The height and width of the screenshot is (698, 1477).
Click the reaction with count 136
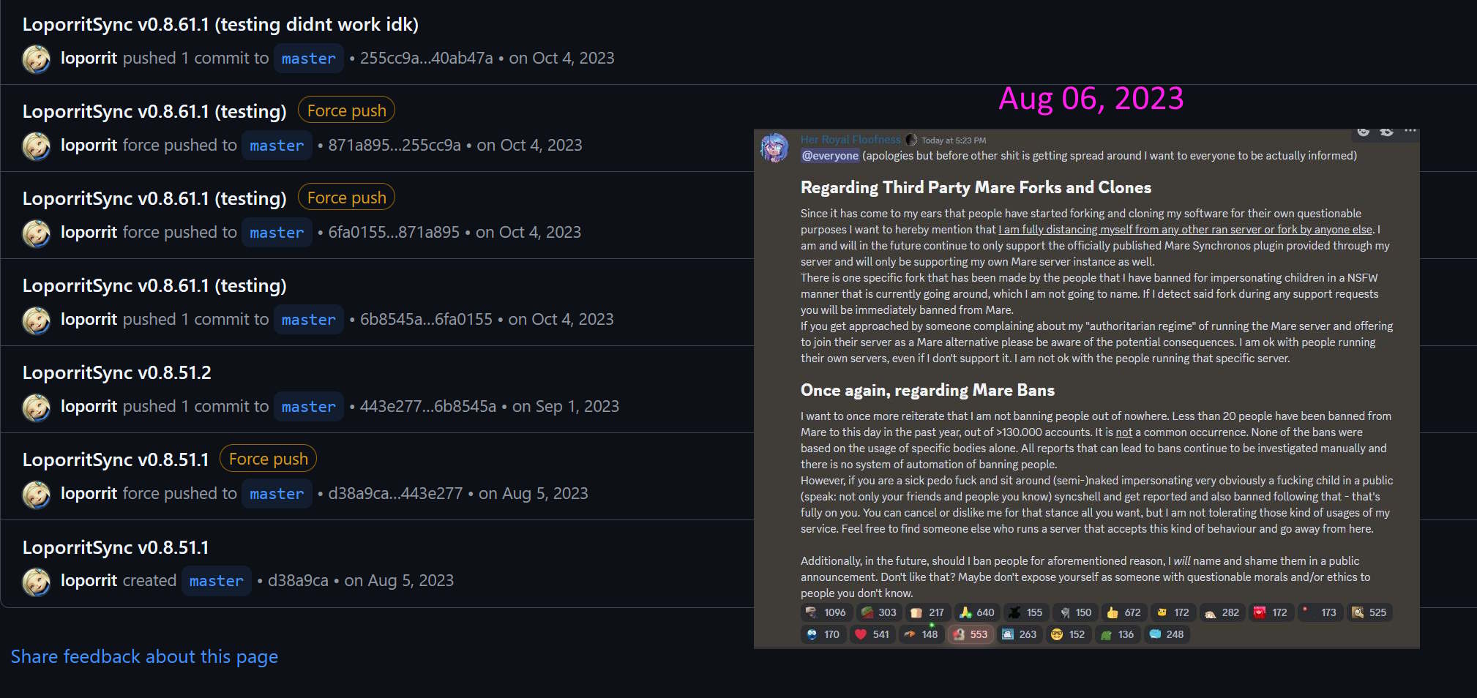[1118, 634]
